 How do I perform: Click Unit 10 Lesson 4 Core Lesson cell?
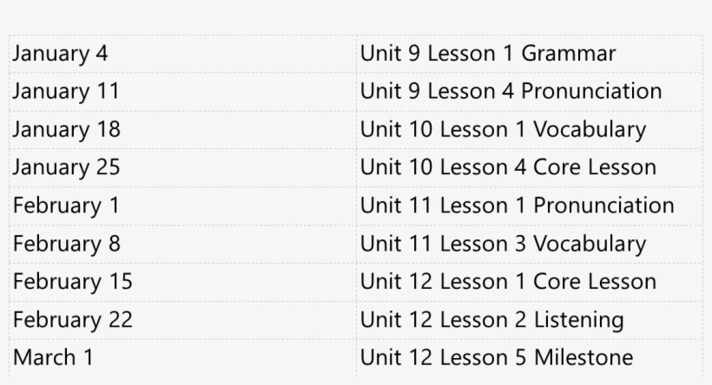(x=508, y=167)
